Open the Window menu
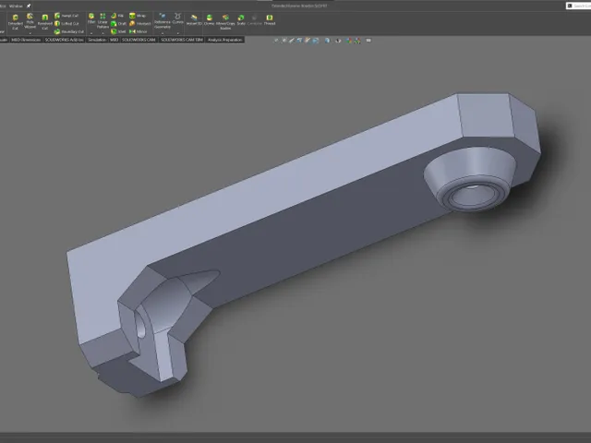This screenshot has width=591, height=443. [x=16, y=6]
